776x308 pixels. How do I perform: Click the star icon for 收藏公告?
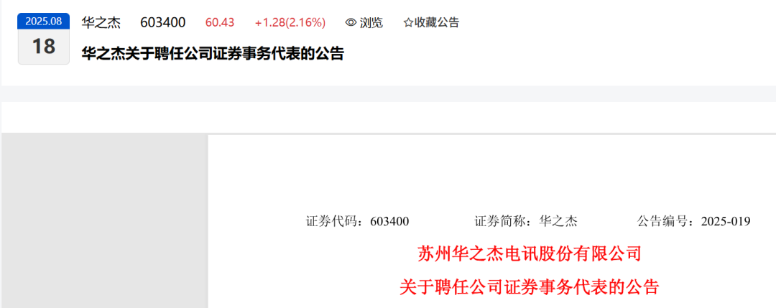point(408,22)
